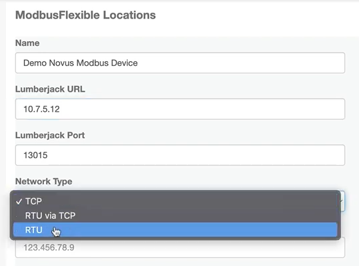This screenshot has height=266, width=359.
Task: Click the Network Type label
Action: point(44,182)
